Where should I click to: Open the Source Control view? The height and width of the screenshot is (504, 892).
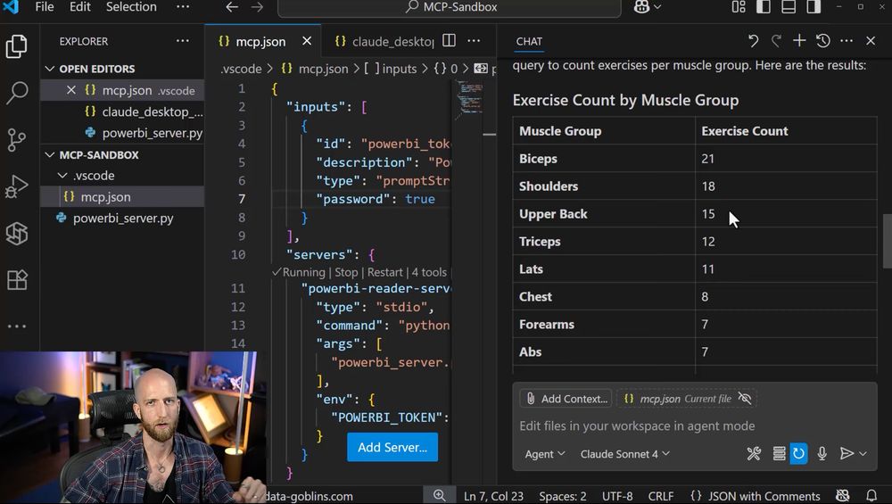tap(16, 139)
